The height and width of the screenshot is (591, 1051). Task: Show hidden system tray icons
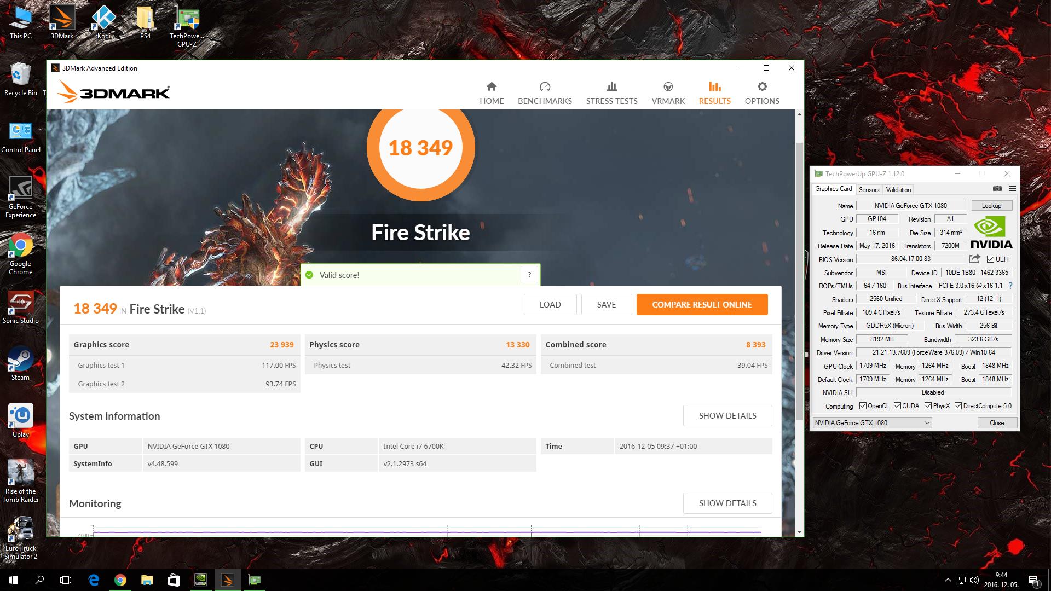coord(948,580)
